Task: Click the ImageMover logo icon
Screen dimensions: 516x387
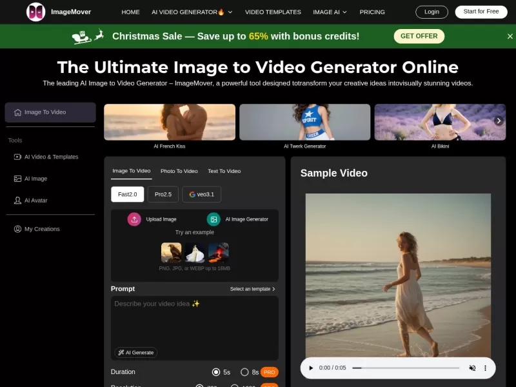Action: (36, 12)
